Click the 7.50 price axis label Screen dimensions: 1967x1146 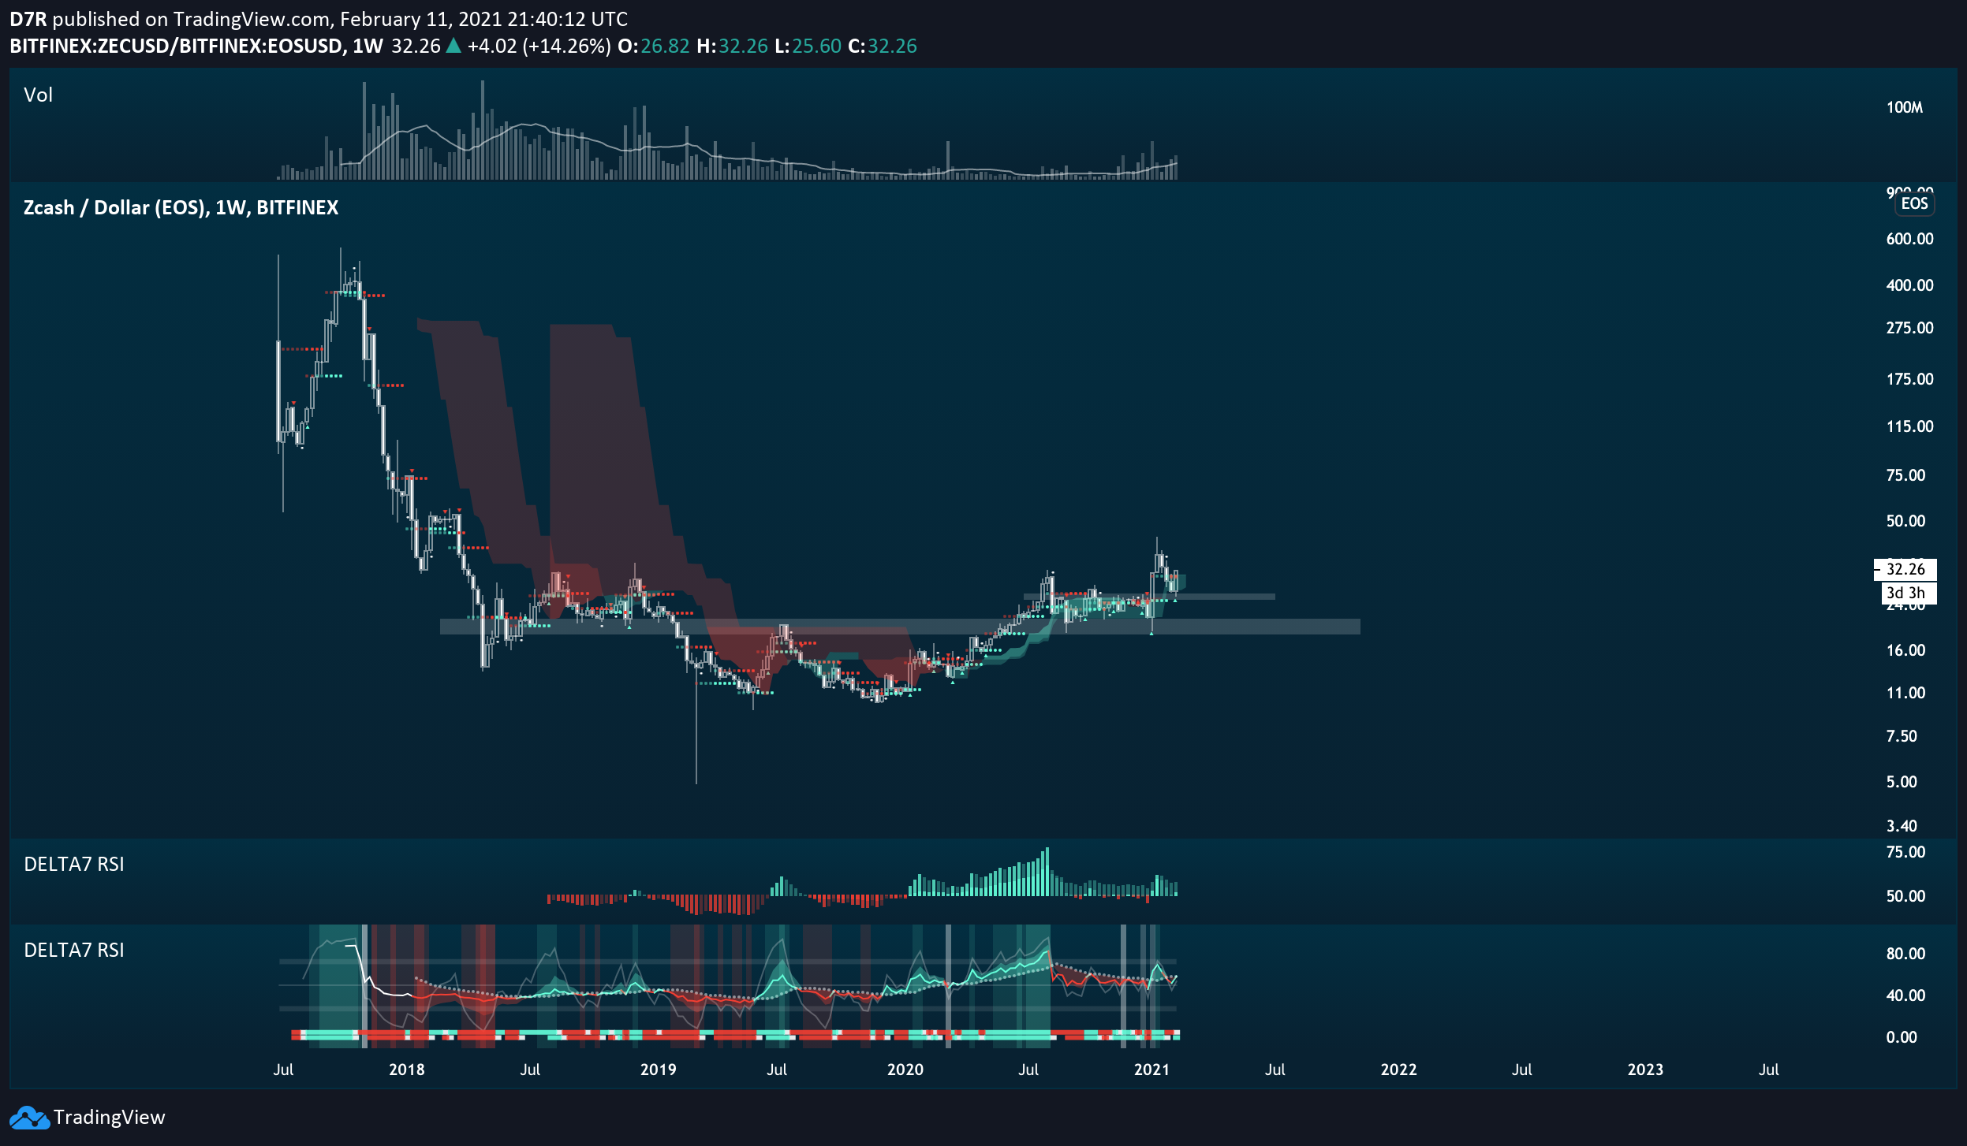point(1902,736)
